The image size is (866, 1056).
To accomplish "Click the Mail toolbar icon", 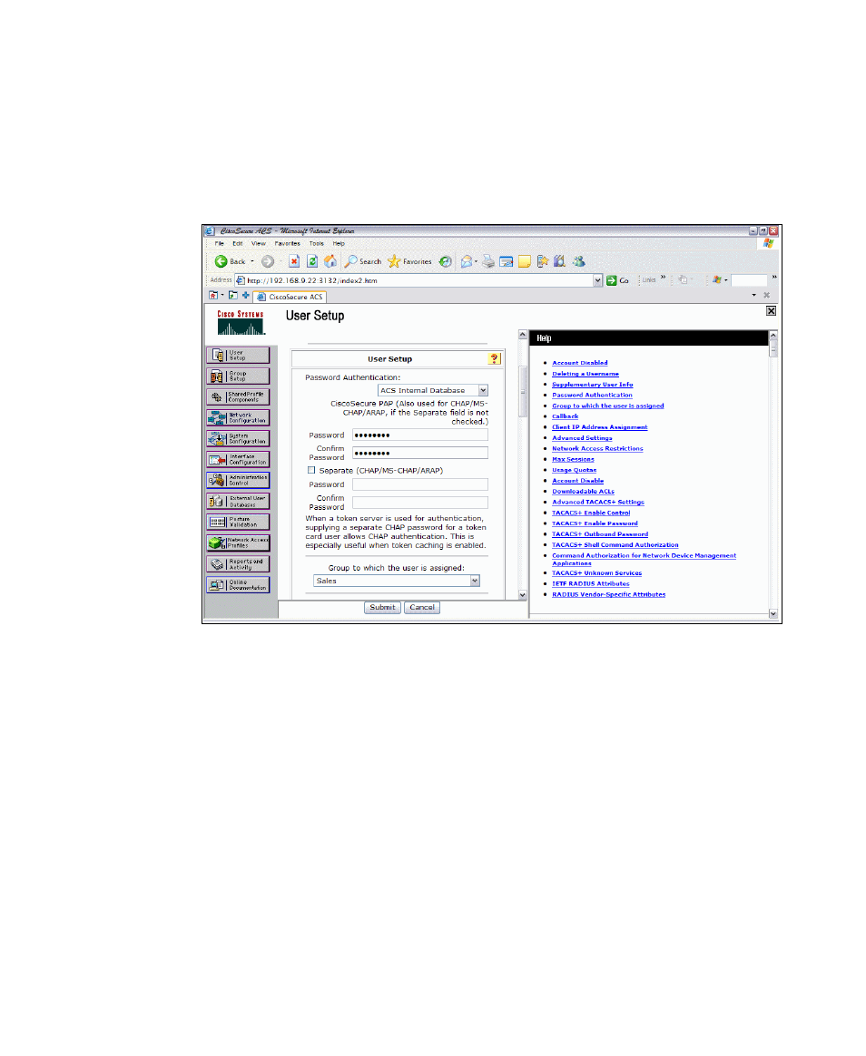I will pyautogui.click(x=467, y=261).
